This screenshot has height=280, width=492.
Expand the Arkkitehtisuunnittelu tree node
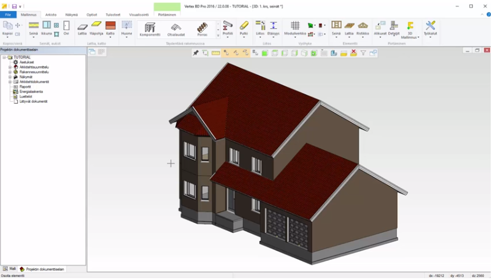10,67
